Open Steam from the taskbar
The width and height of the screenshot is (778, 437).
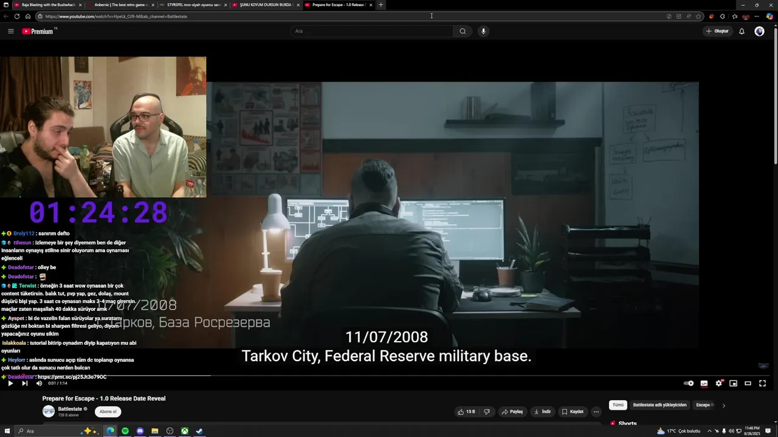[x=199, y=431]
